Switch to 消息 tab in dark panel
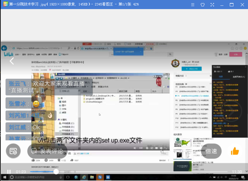The width and height of the screenshot is (248, 181). pyautogui.click(x=221, y=77)
